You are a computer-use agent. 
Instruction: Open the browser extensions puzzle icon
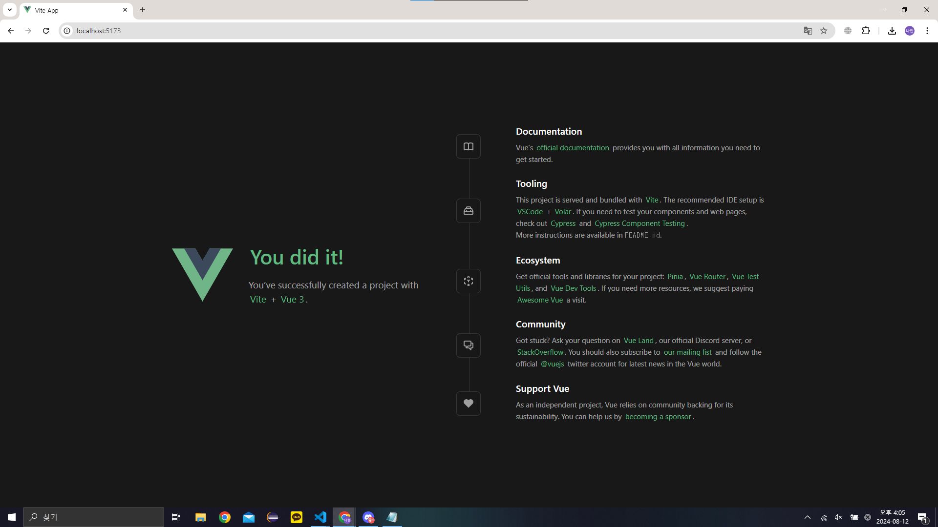(x=866, y=31)
